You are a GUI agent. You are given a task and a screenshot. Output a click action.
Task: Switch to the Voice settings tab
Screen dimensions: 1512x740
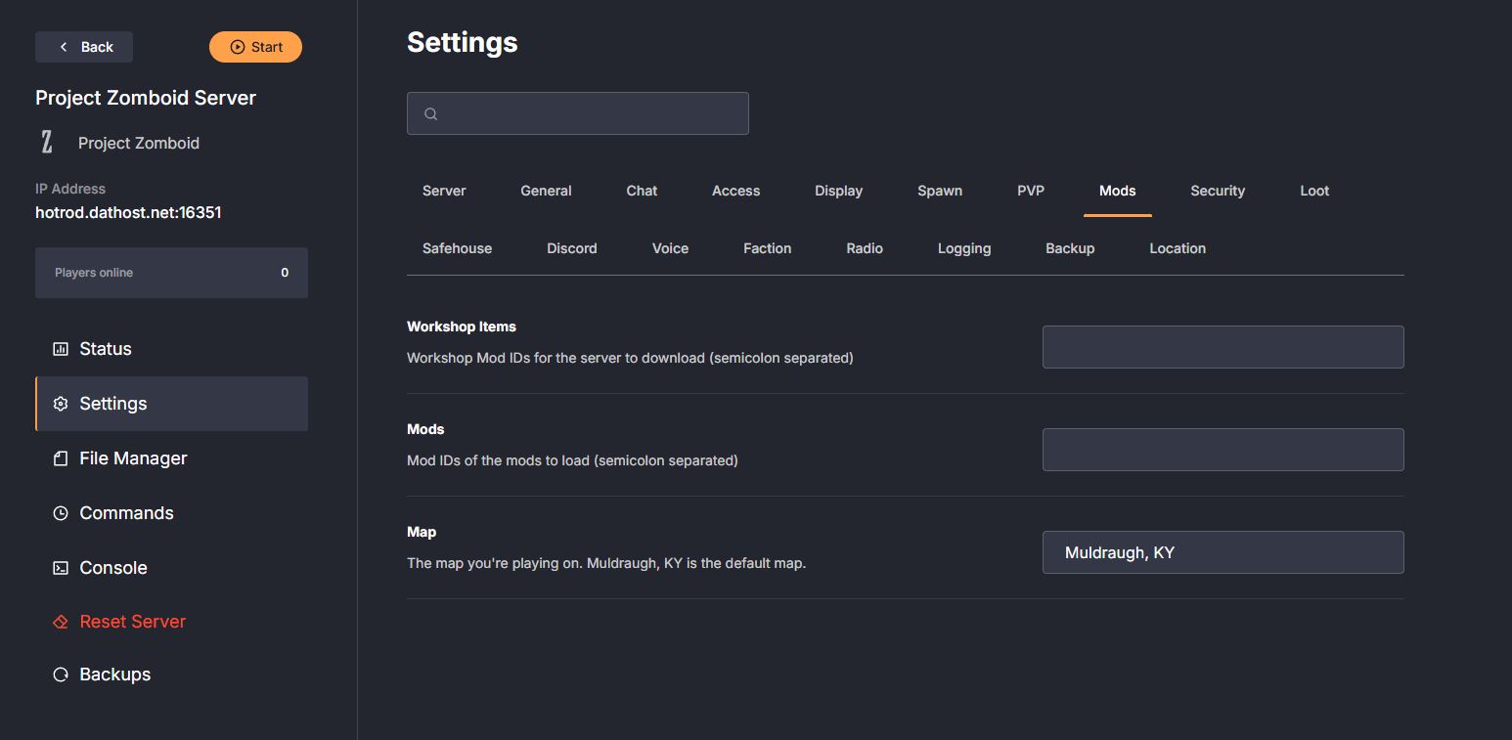670,248
